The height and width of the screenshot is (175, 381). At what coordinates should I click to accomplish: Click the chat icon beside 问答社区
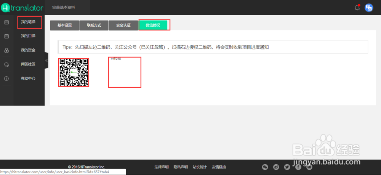tap(6, 64)
